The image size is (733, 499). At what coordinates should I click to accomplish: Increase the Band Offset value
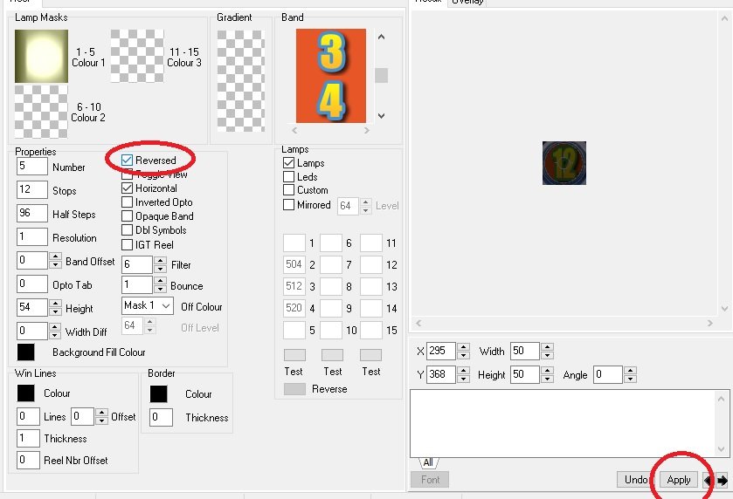pos(56,257)
